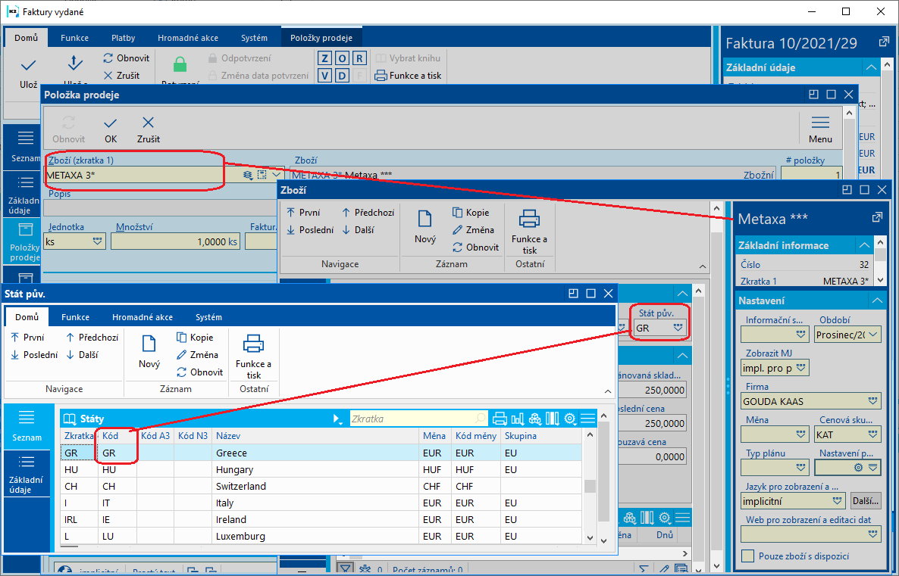Screen dimensions: 899x576
Task: Open the gear settings in Státy header
Action: click(570, 419)
